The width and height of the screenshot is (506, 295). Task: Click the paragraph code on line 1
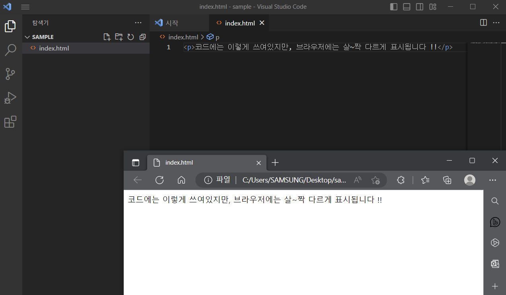(x=318, y=47)
